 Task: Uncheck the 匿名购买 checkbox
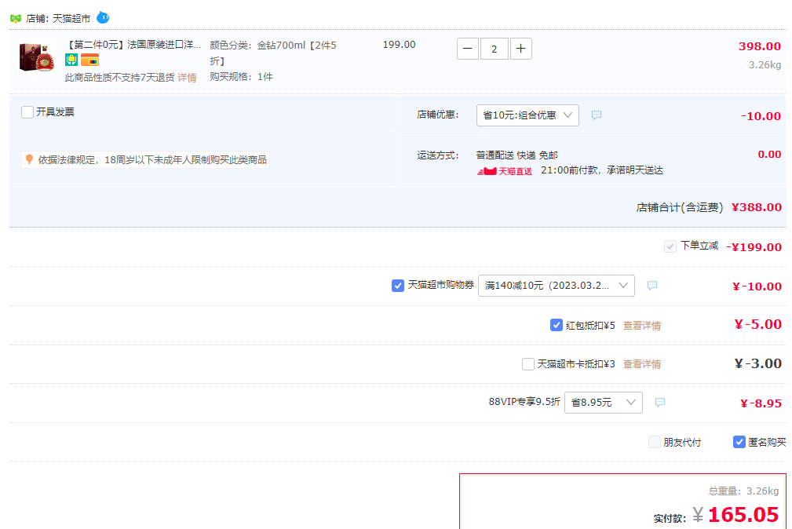point(739,442)
